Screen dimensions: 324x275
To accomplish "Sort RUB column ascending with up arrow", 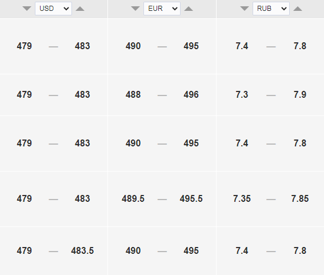I will [x=298, y=9].
